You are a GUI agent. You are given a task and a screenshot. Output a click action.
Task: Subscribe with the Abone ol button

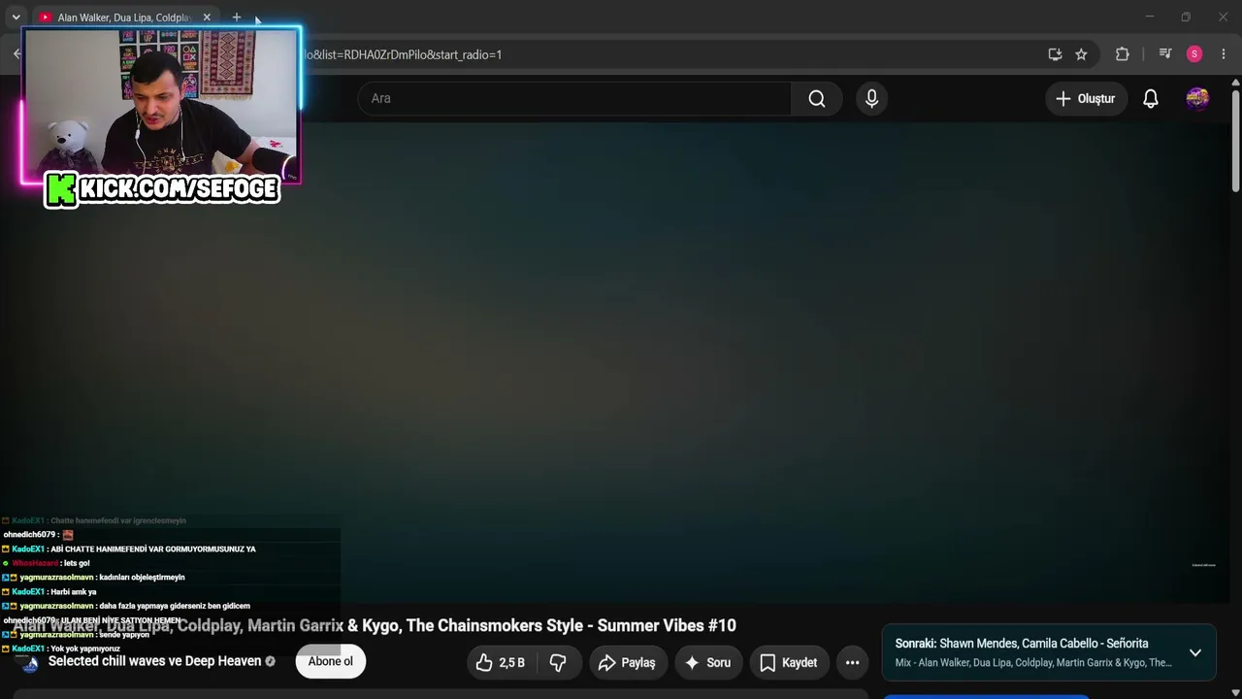point(331,662)
